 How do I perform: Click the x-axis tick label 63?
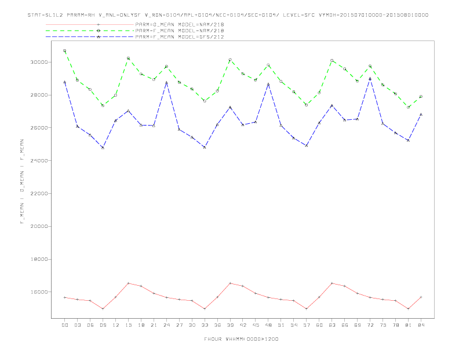pyautogui.click(x=332, y=325)
